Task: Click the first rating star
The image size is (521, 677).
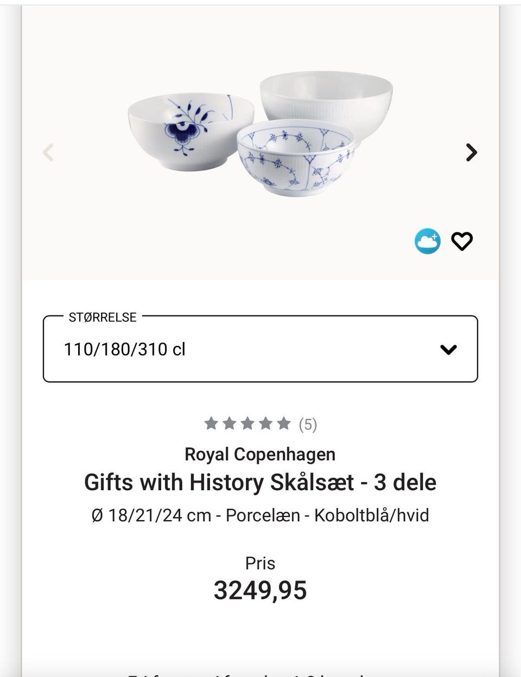Action: [211, 423]
